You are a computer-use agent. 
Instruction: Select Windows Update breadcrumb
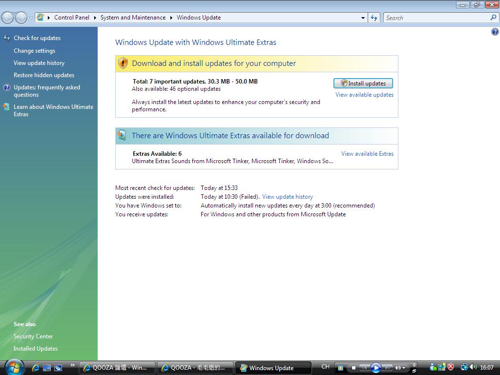click(199, 18)
